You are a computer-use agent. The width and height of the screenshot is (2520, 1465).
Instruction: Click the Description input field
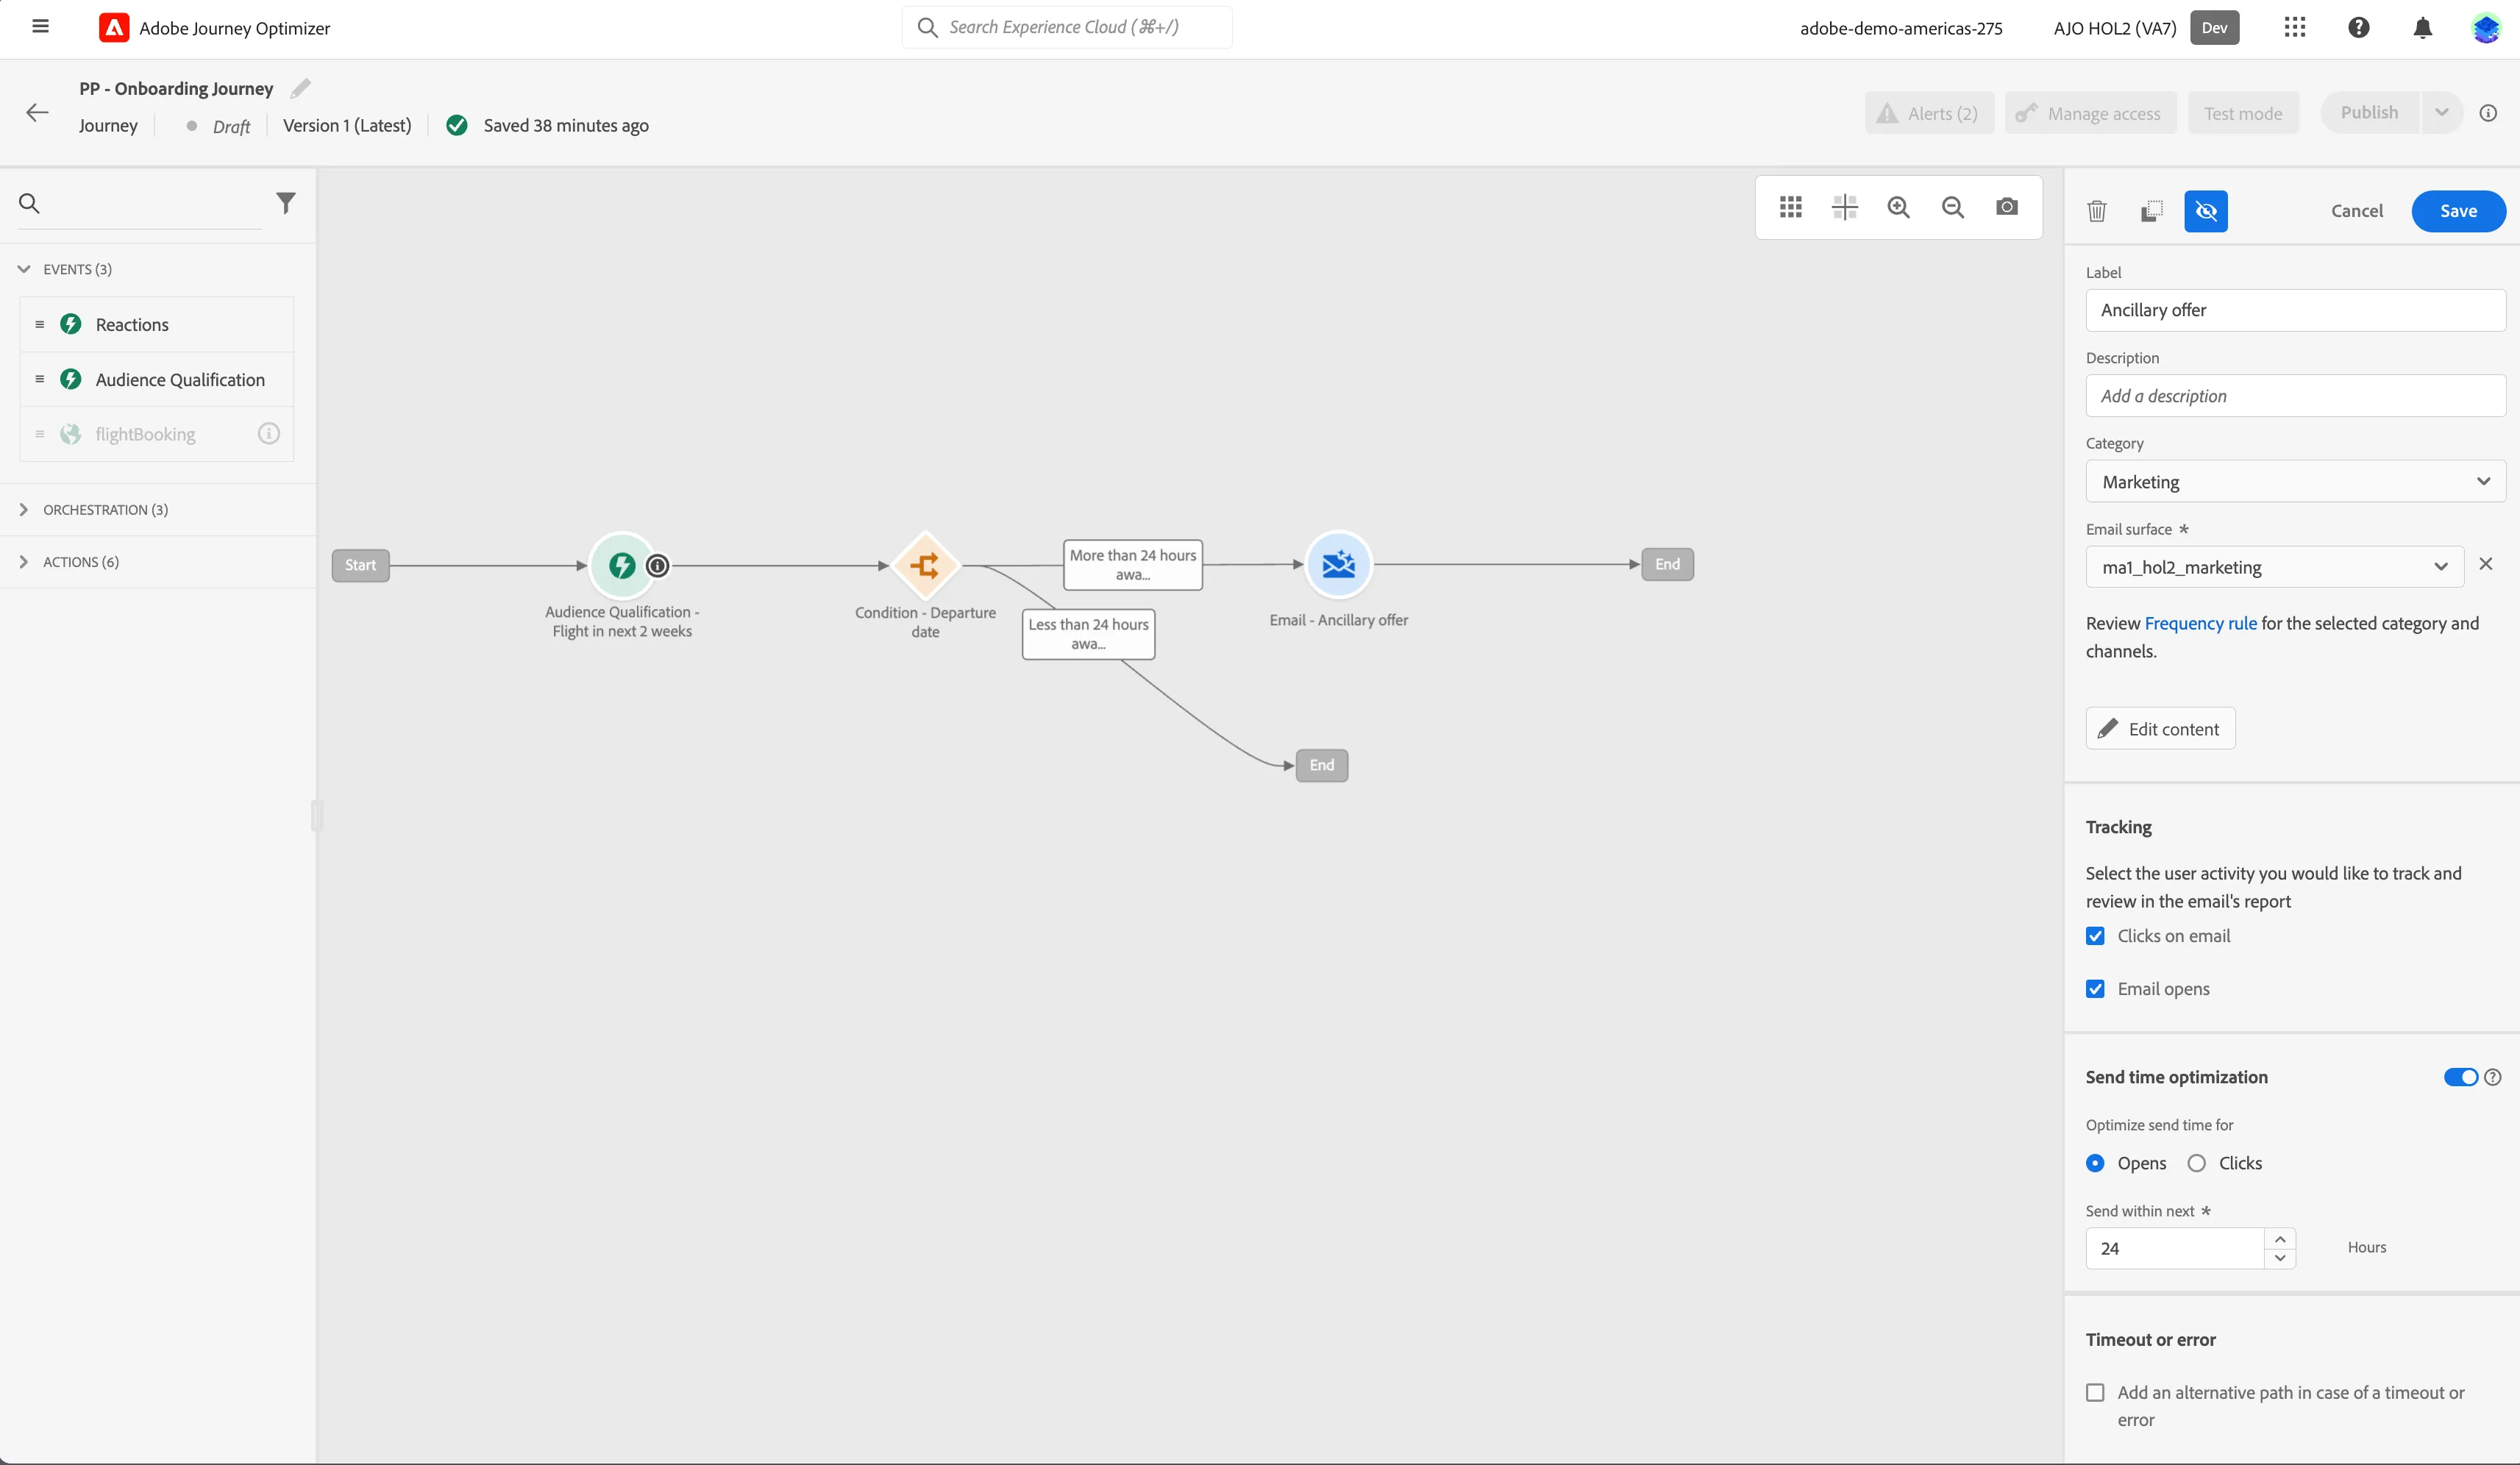click(x=2295, y=396)
